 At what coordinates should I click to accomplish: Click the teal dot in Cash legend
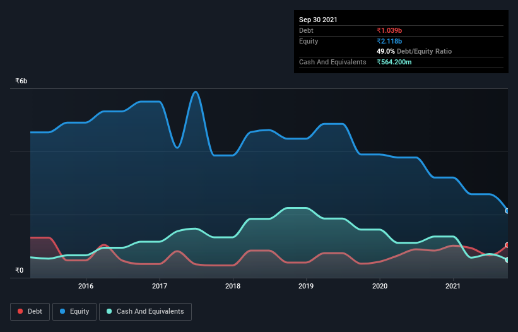(x=109, y=312)
